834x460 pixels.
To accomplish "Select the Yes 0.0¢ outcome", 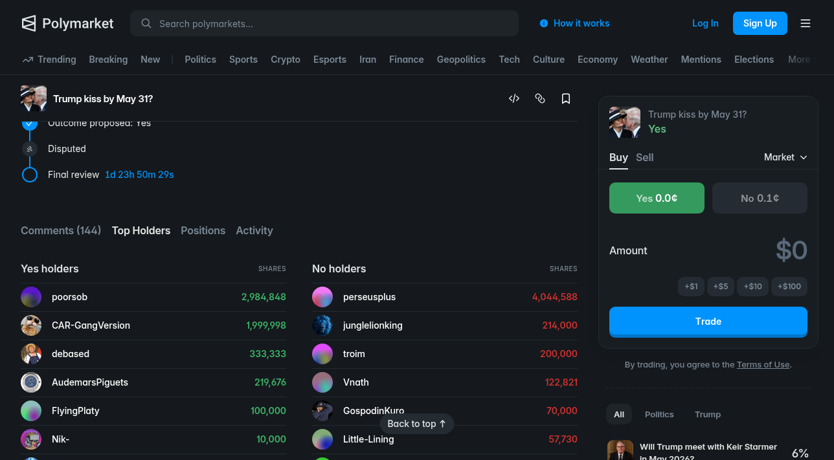I will tap(657, 198).
